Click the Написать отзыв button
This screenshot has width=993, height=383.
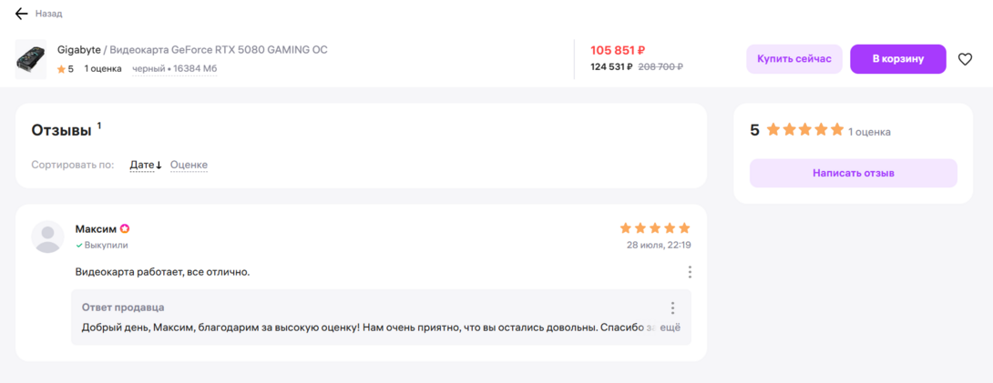click(x=853, y=173)
